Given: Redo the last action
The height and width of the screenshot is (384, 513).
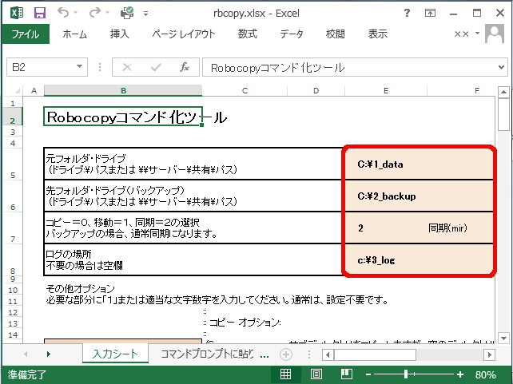Looking at the screenshot, I should (x=94, y=13).
